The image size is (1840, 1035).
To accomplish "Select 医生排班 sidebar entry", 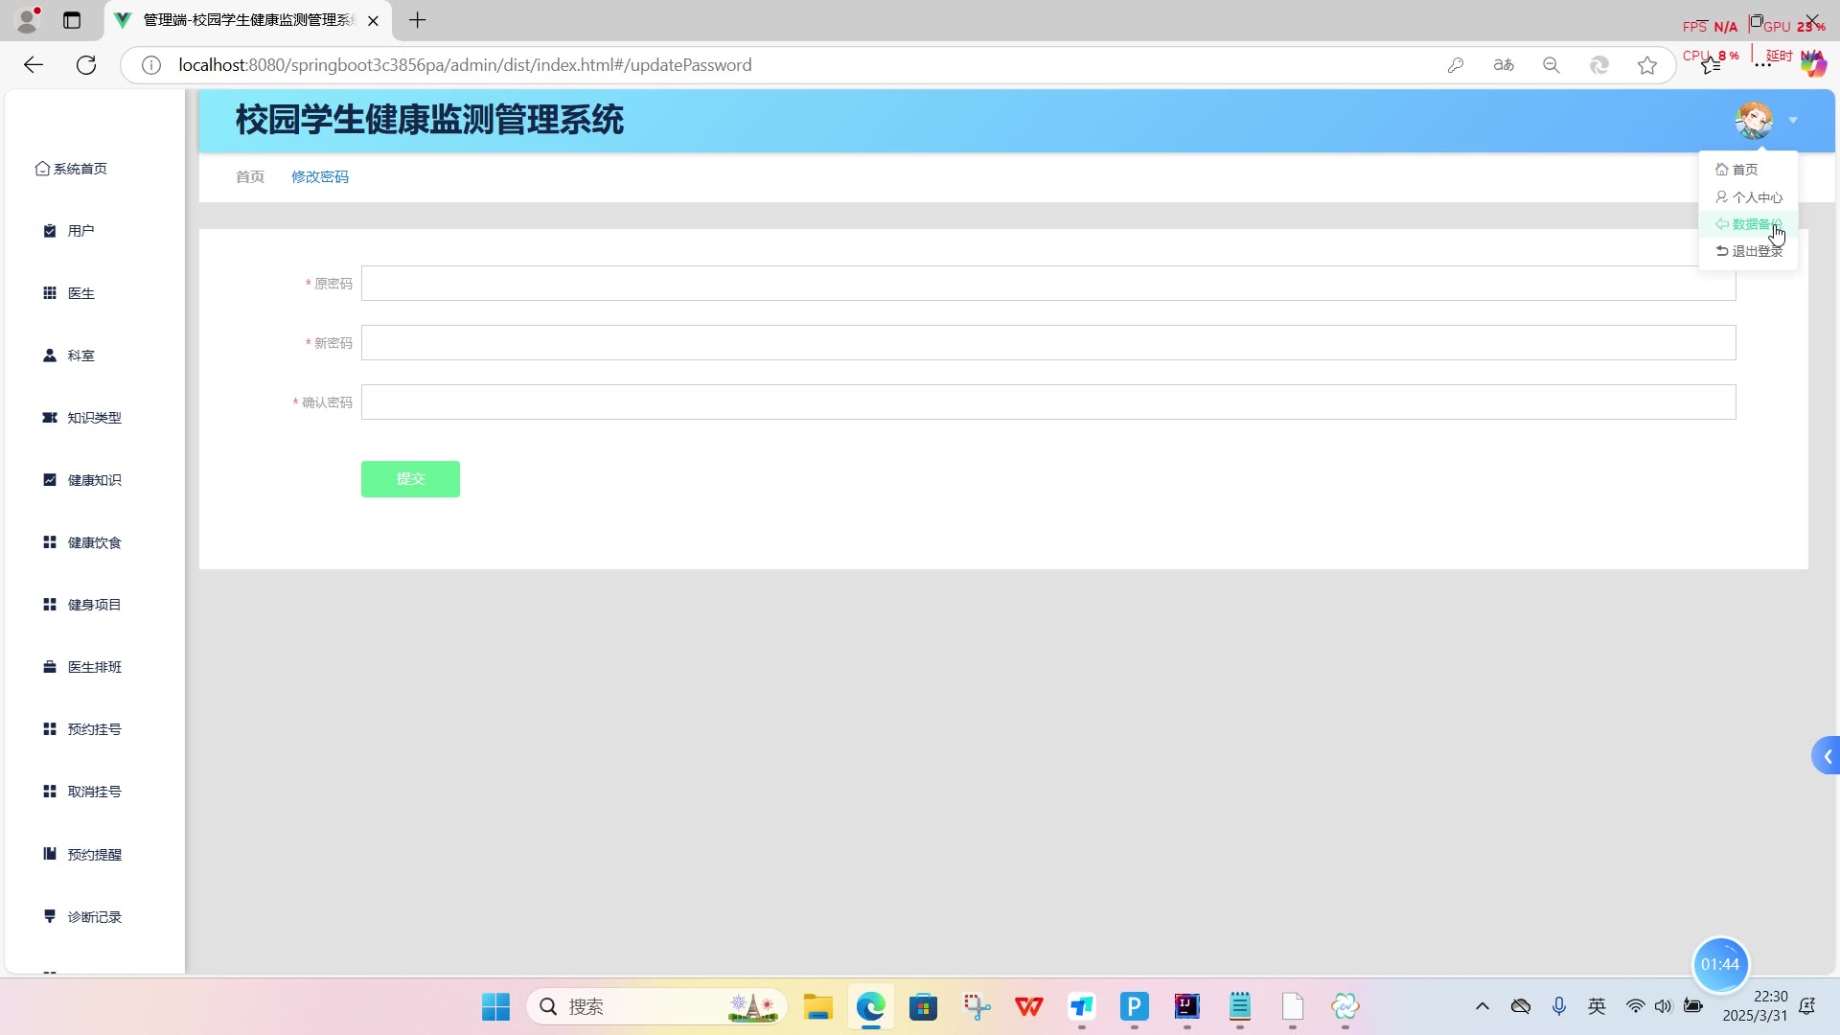I will (94, 667).
